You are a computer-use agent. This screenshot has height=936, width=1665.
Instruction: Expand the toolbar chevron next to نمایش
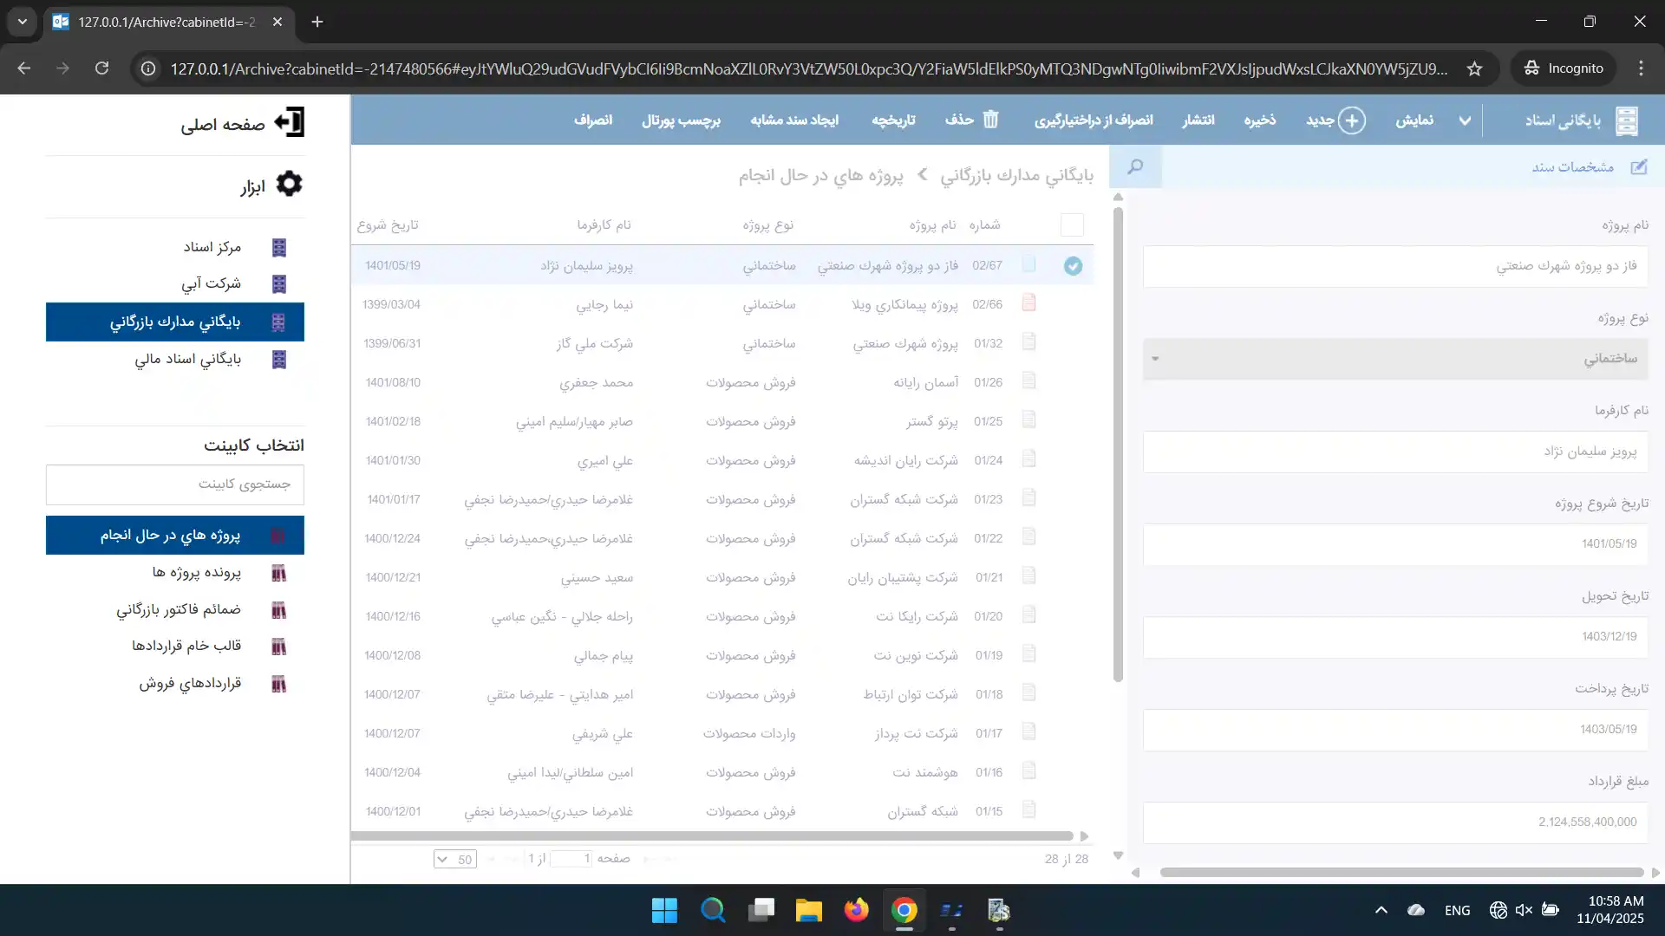[1465, 120]
